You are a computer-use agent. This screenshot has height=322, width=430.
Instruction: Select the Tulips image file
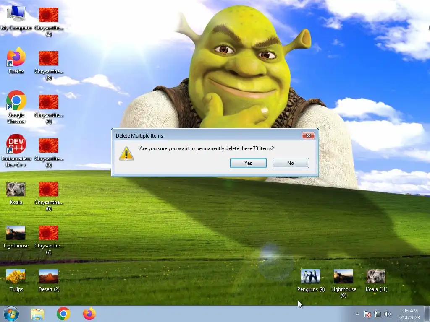pyautogui.click(x=16, y=280)
